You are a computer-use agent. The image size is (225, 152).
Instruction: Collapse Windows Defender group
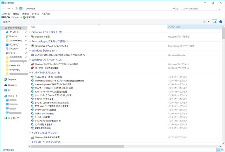coord(30,51)
